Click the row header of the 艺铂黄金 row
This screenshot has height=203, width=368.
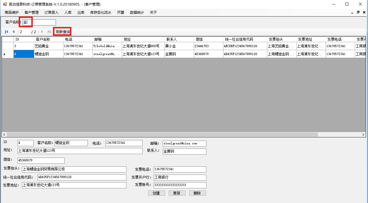pyautogui.click(x=8, y=46)
